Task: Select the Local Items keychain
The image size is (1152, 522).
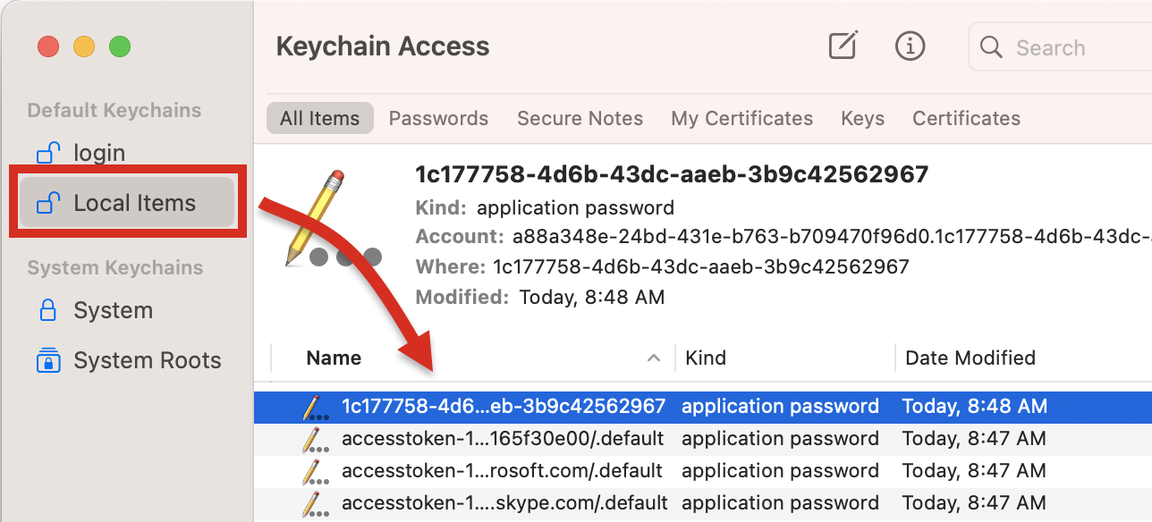Action: pyautogui.click(x=127, y=203)
